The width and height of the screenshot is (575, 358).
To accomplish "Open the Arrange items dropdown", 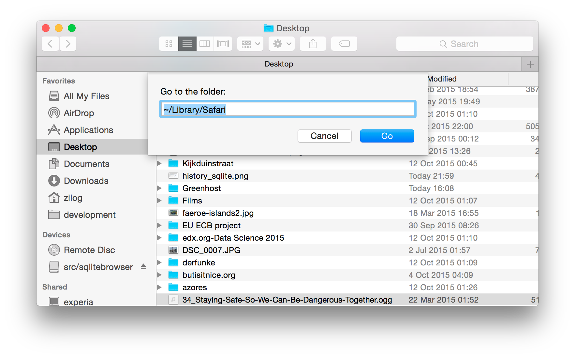I will [x=250, y=44].
